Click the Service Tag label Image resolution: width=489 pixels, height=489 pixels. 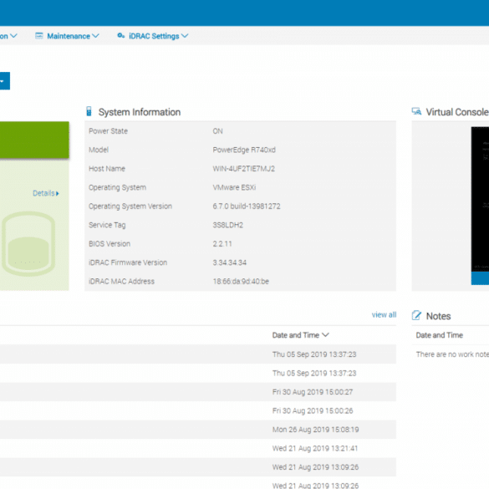[x=107, y=225]
